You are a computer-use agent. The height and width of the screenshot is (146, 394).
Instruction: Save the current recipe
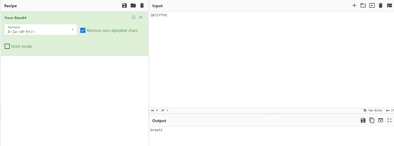124,6
